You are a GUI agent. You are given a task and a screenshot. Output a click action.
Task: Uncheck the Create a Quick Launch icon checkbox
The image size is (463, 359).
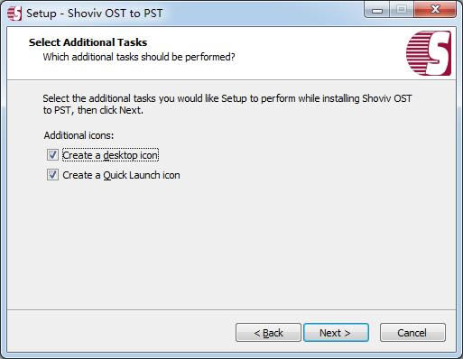52,175
